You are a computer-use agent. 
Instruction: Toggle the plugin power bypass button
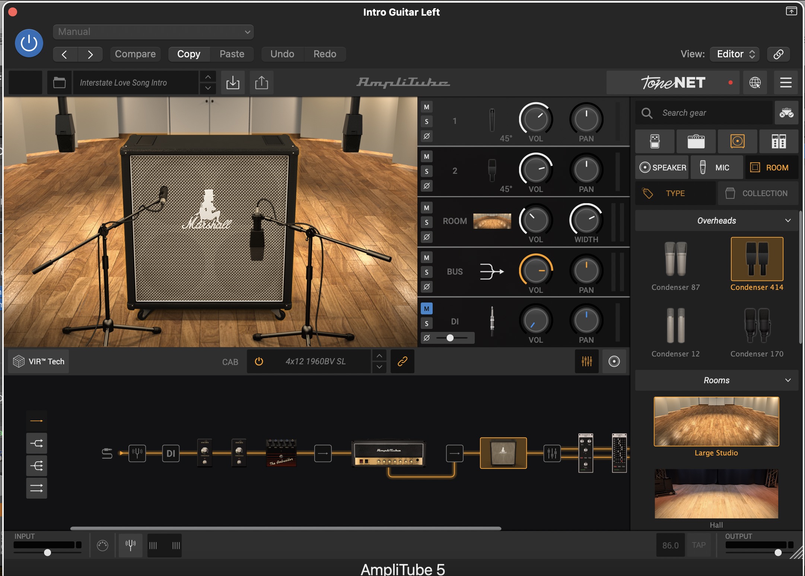pyautogui.click(x=29, y=43)
